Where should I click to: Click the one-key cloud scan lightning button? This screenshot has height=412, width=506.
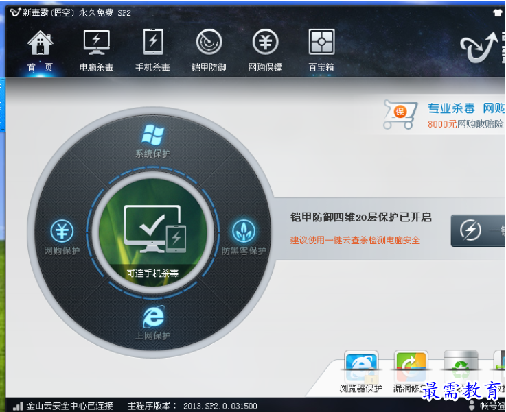coord(478,230)
